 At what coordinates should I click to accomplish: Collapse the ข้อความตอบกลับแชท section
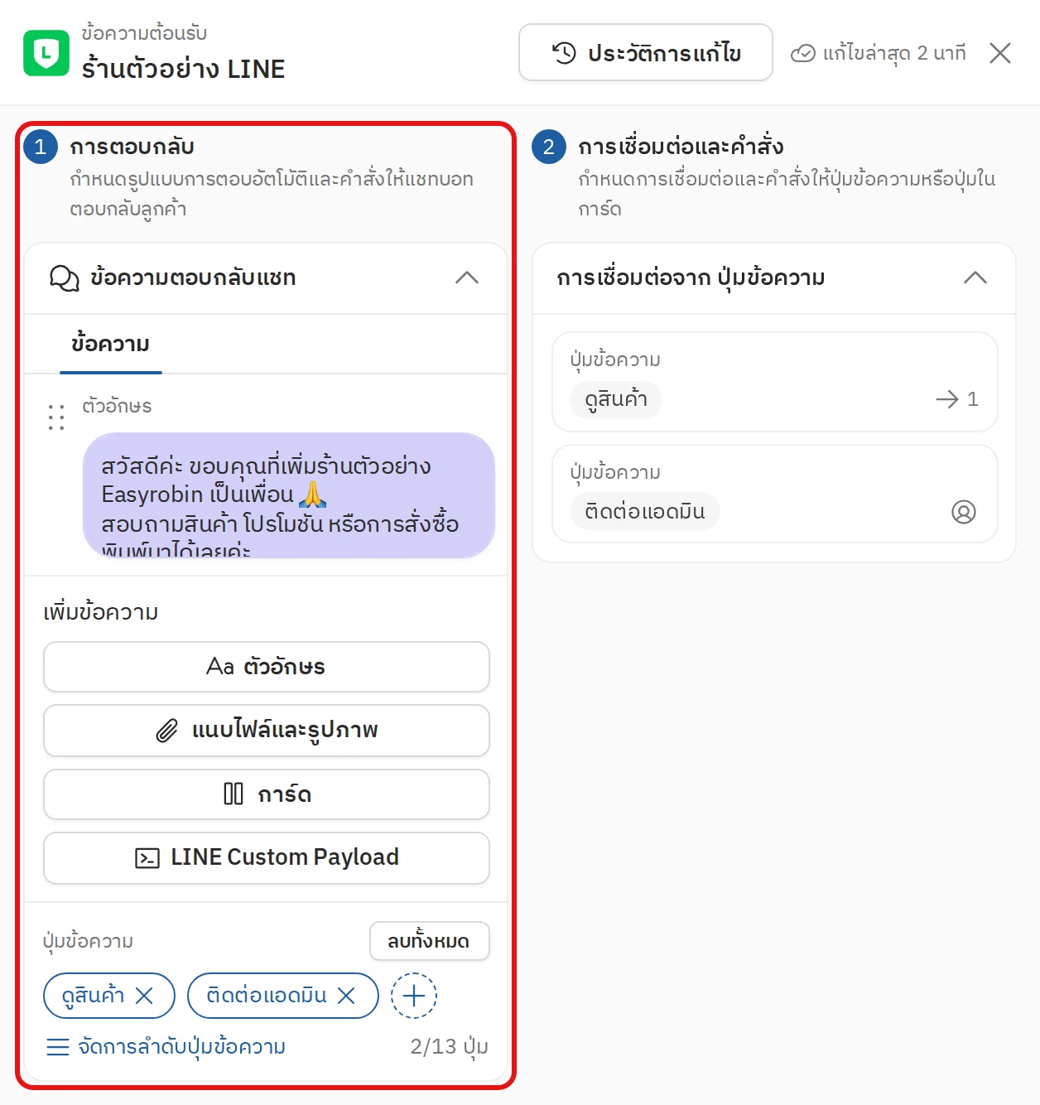(x=467, y=277)
